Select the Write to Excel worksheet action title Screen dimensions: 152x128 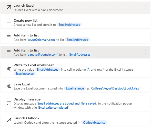(34, 65)
